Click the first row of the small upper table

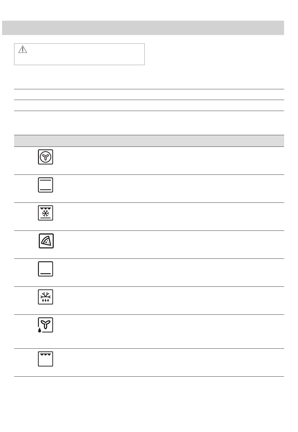tap(149, 95)
